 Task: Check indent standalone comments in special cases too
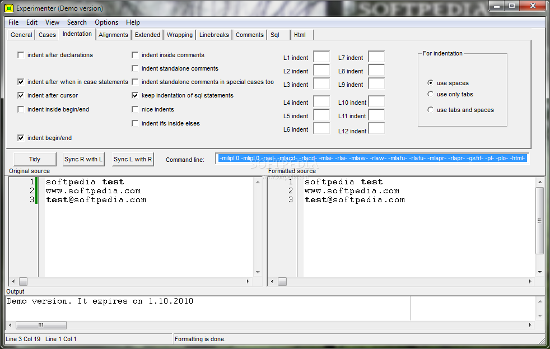pos(135,82)
